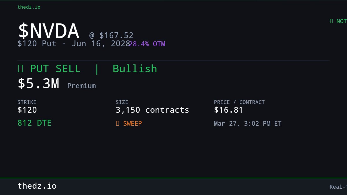Click the PUT SELL label

(x=55, y=69)
